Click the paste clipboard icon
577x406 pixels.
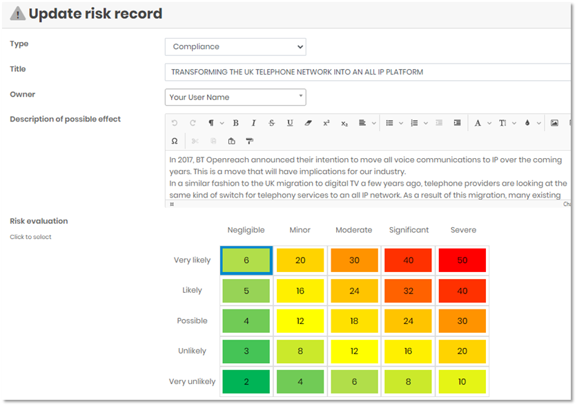(x=231, y=141)
